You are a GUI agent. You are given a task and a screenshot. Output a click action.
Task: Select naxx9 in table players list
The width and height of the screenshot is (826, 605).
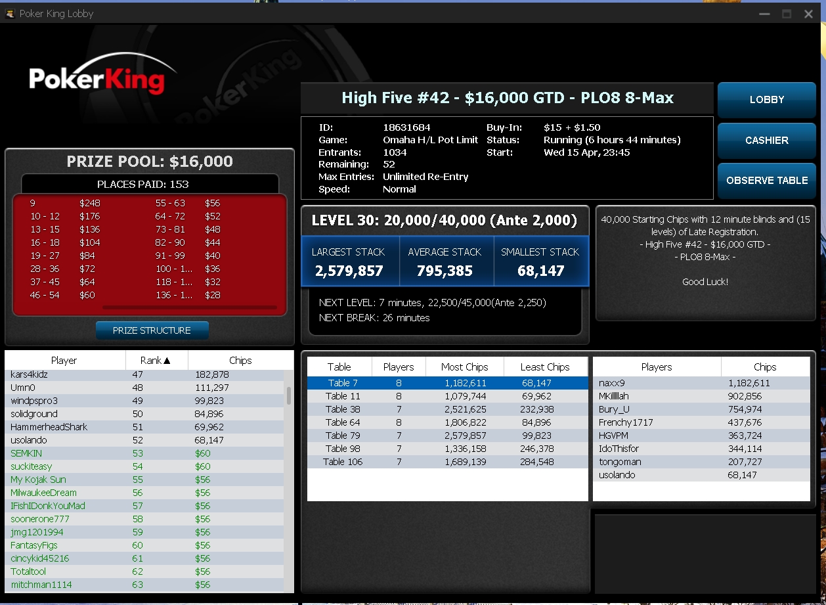click(701, 383)
